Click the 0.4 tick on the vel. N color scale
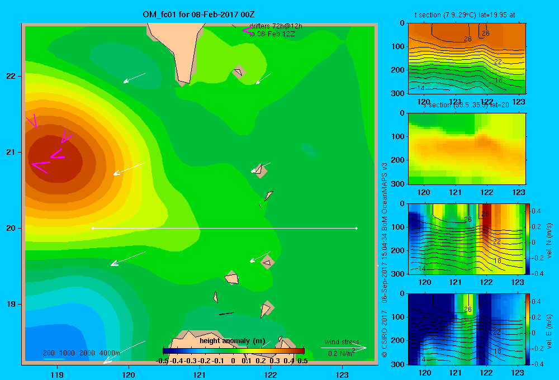The width and height of the screenshot is (559, 380). [x=536, y=211]
